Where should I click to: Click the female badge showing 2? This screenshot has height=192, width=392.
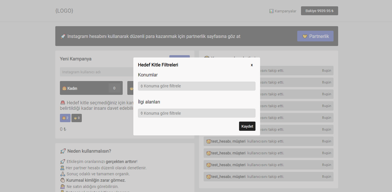[65, 118]
